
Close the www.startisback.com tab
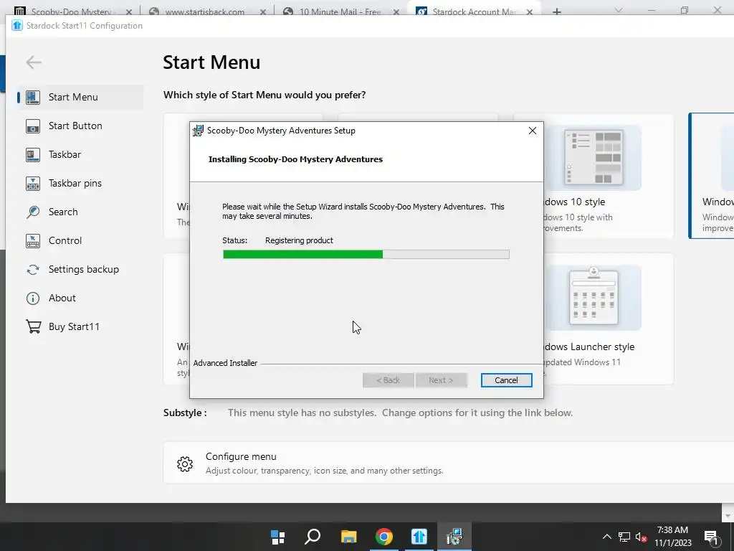[262, 12]
